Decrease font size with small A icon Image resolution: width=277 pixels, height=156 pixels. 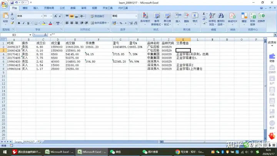click(x=60, y=16)
